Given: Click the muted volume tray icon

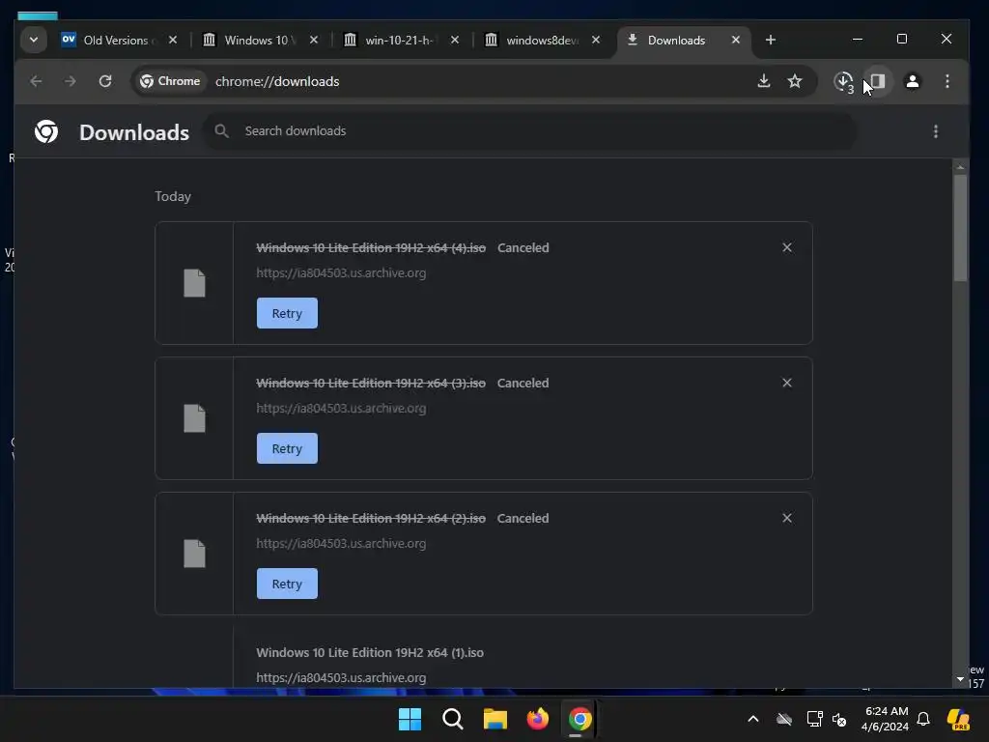Looking at the screenshot, I should coord(839,719).
